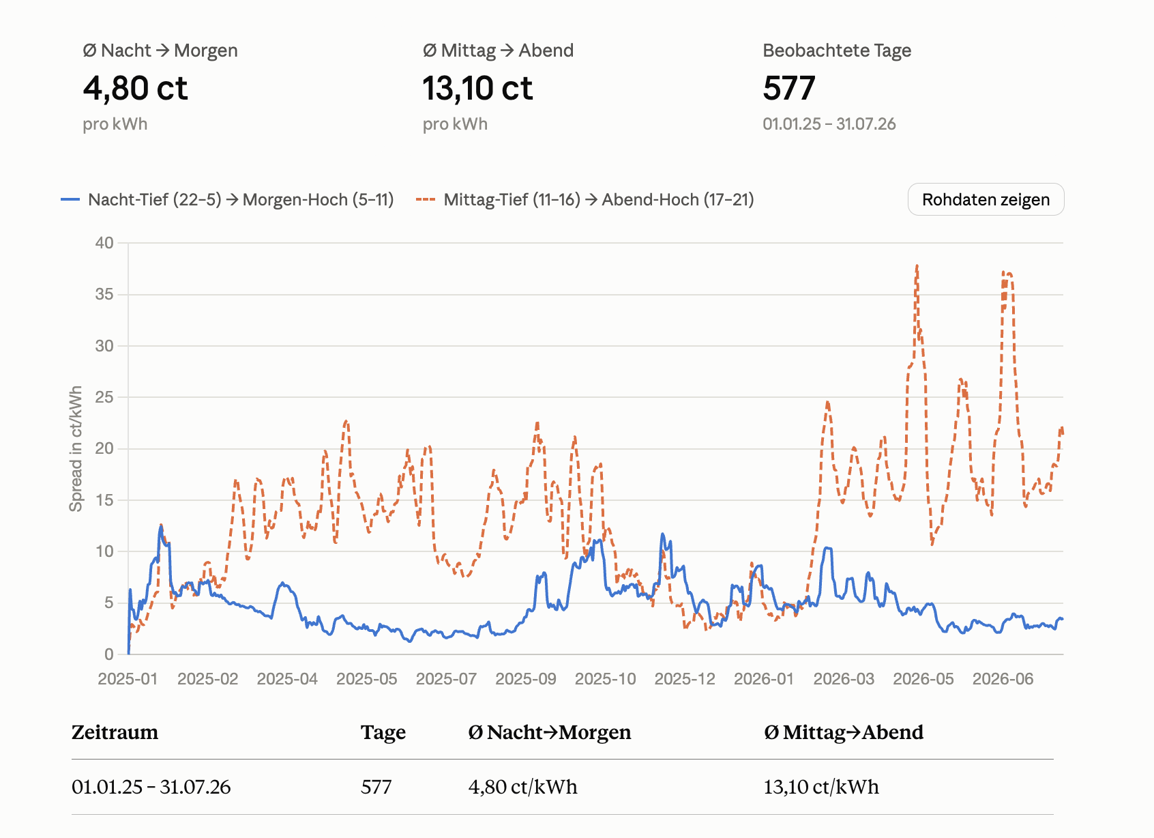Click the 577 observed days figure
Screen dimensions: 1154x838
(x=789, y=89)
